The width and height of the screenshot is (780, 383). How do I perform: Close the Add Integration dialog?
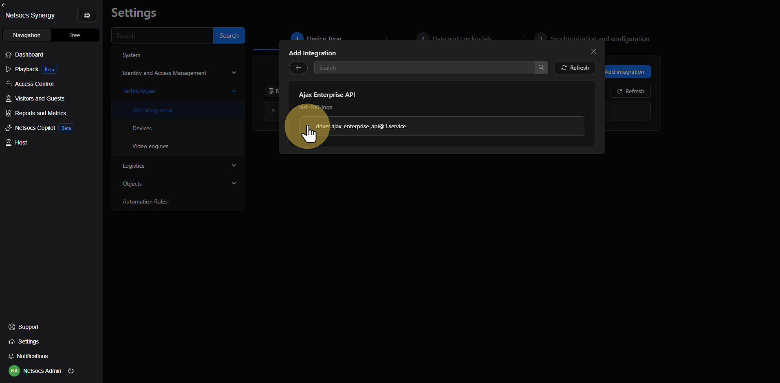click(593, 51)
